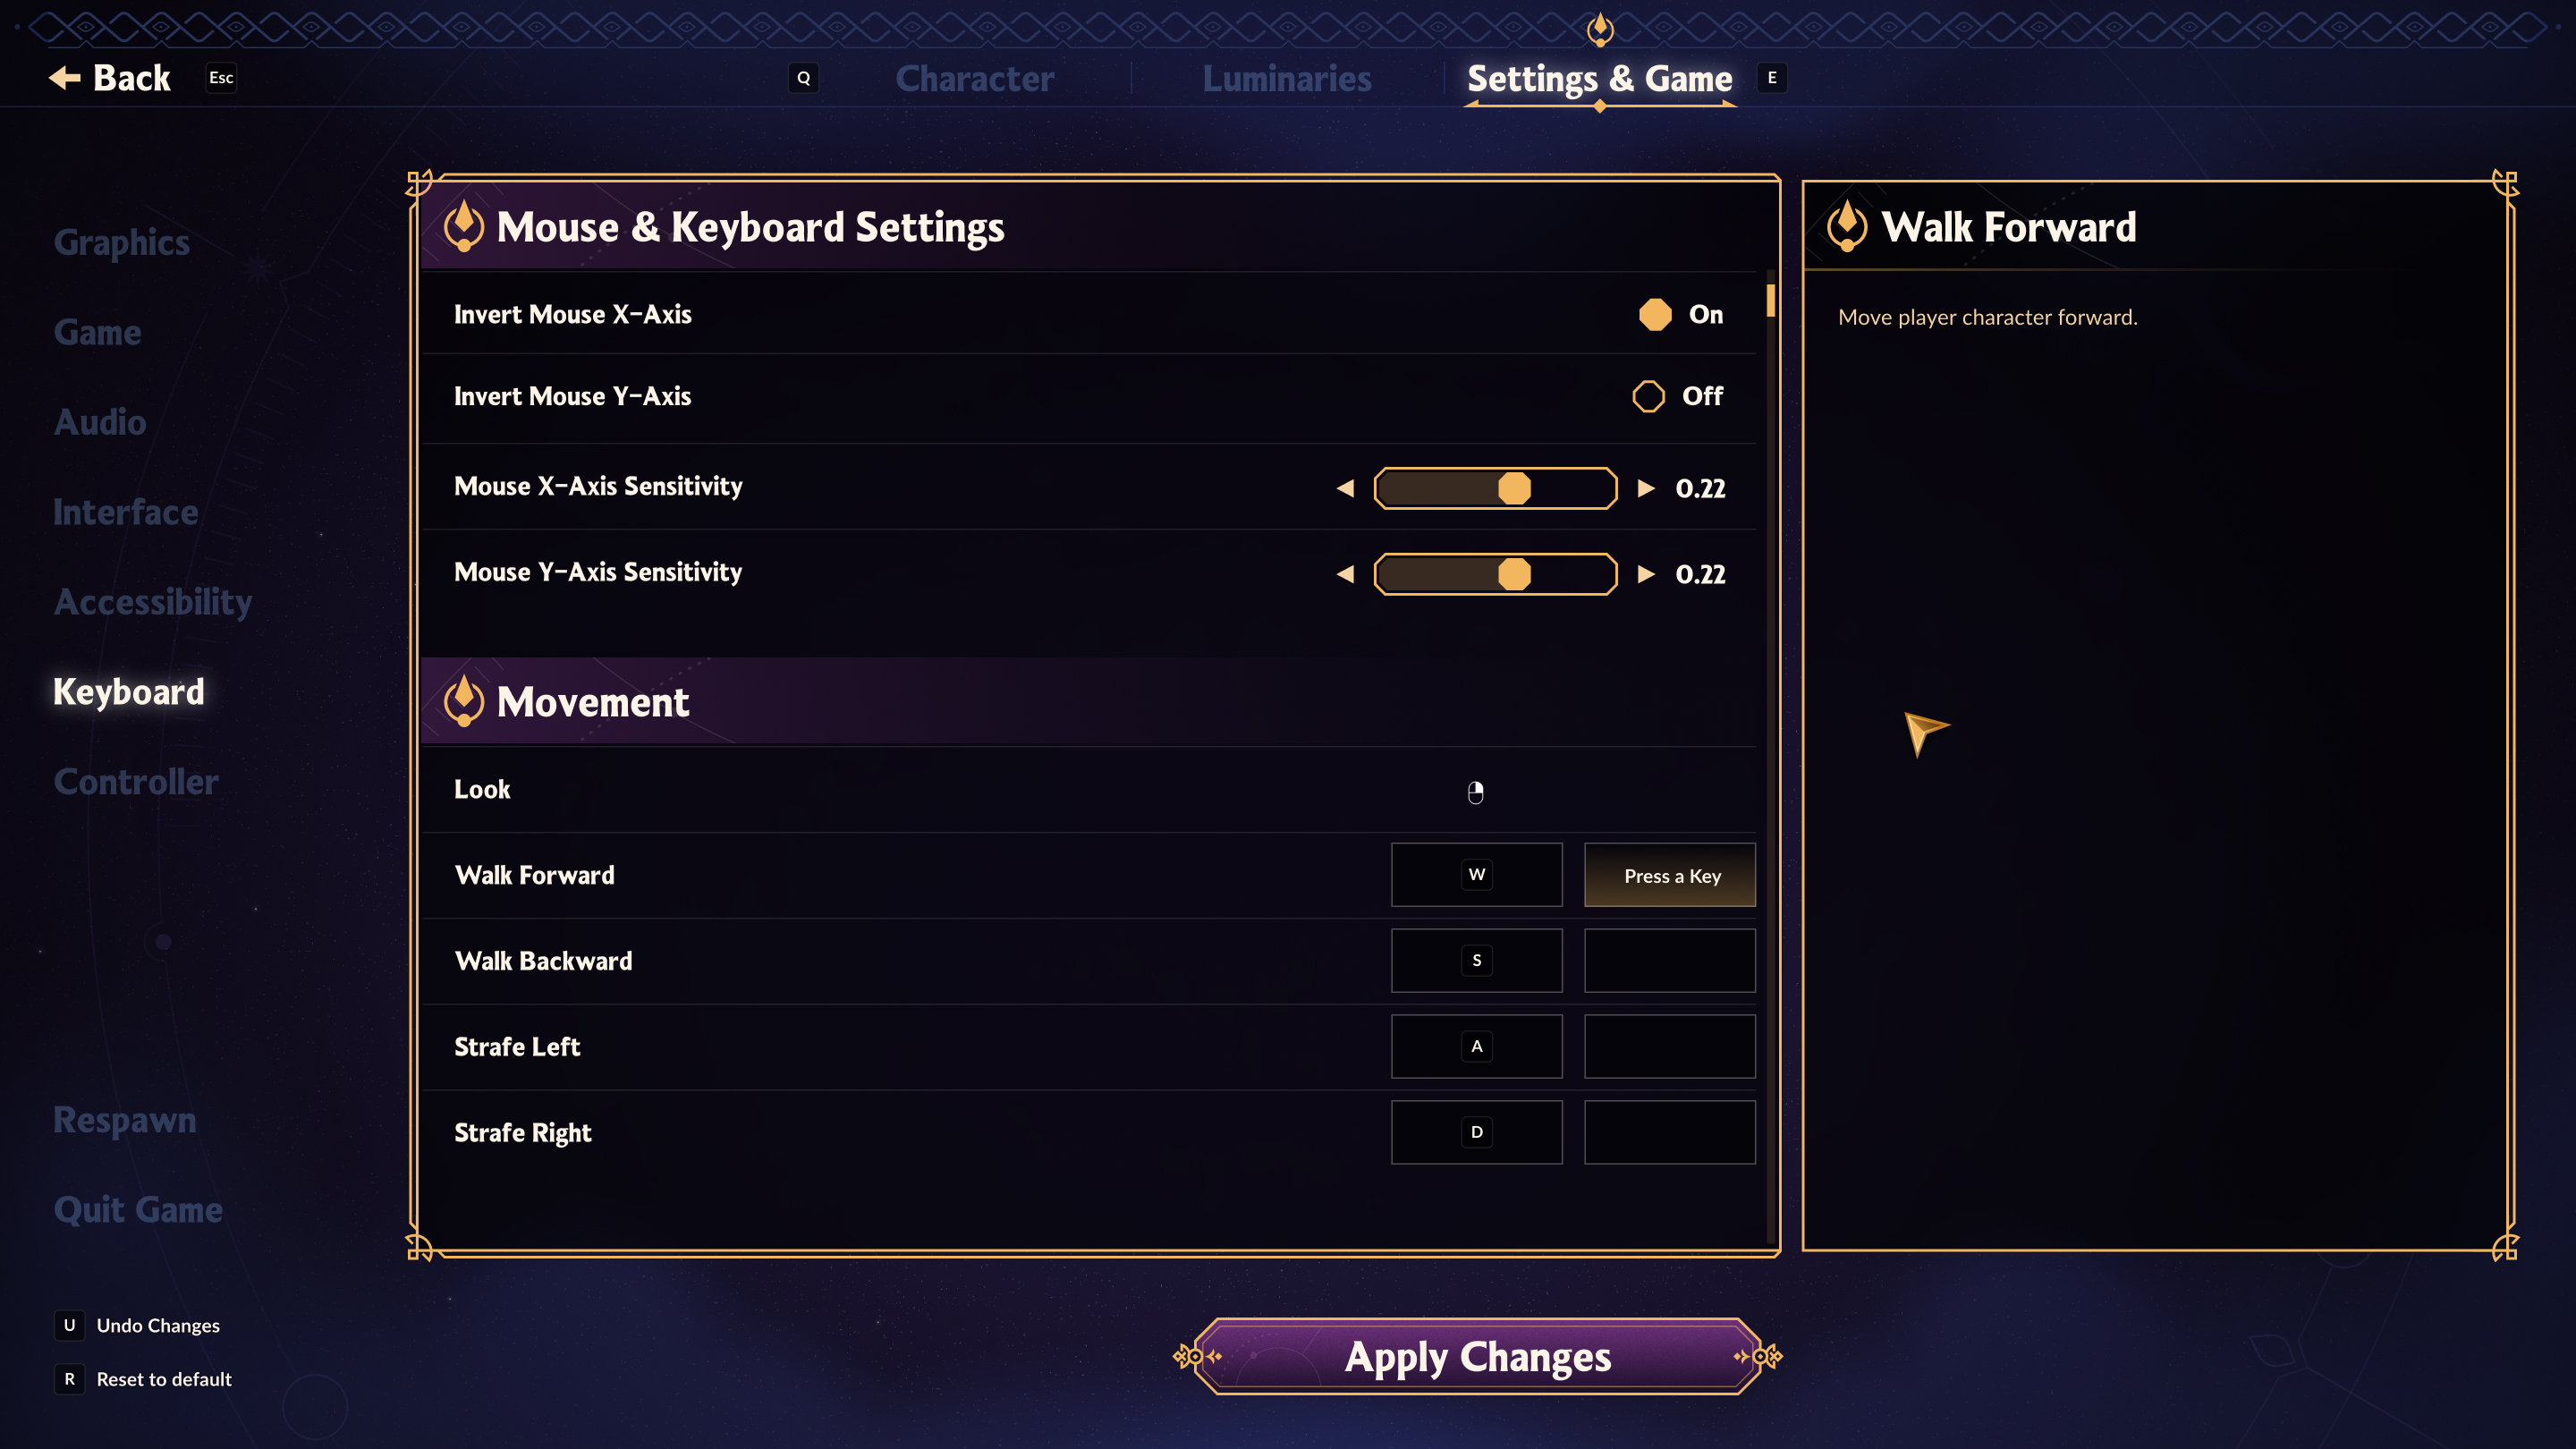The height and width of the screenshot is (1449, 2576).
Task: Click the Apply Changes button
Action: pos(1477,1356)
